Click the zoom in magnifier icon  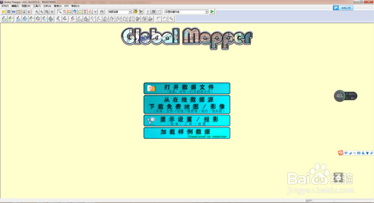[37, 12]
